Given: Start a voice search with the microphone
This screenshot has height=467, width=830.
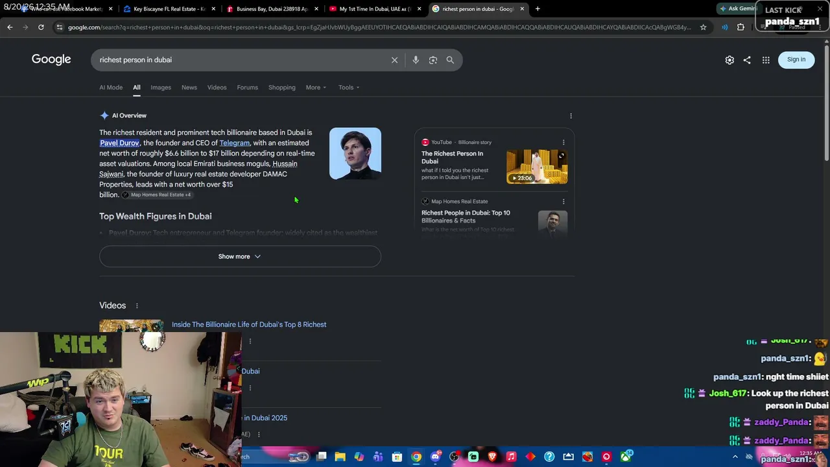Looking at the screenshot, I should point(416,60).
